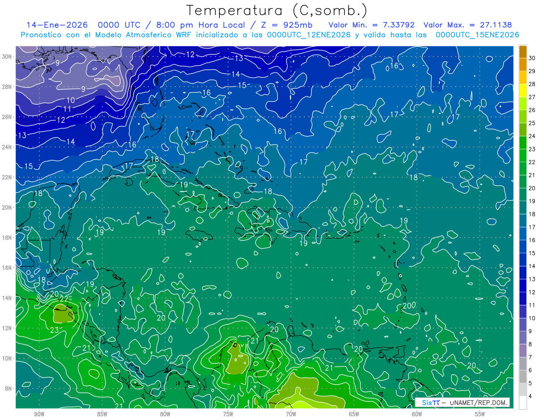Click the '18N' latitude axis label
This screenshot has width=544, height=420.
(x=7, y=237)
